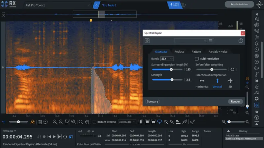Image resolution: width=264 pixels, height=148 pixels.
Task: Enable the Multi-resolution checkbox
Action: (x=197, y=59)
